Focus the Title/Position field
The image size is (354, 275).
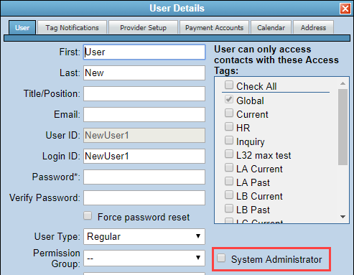(x=144, y=93)
